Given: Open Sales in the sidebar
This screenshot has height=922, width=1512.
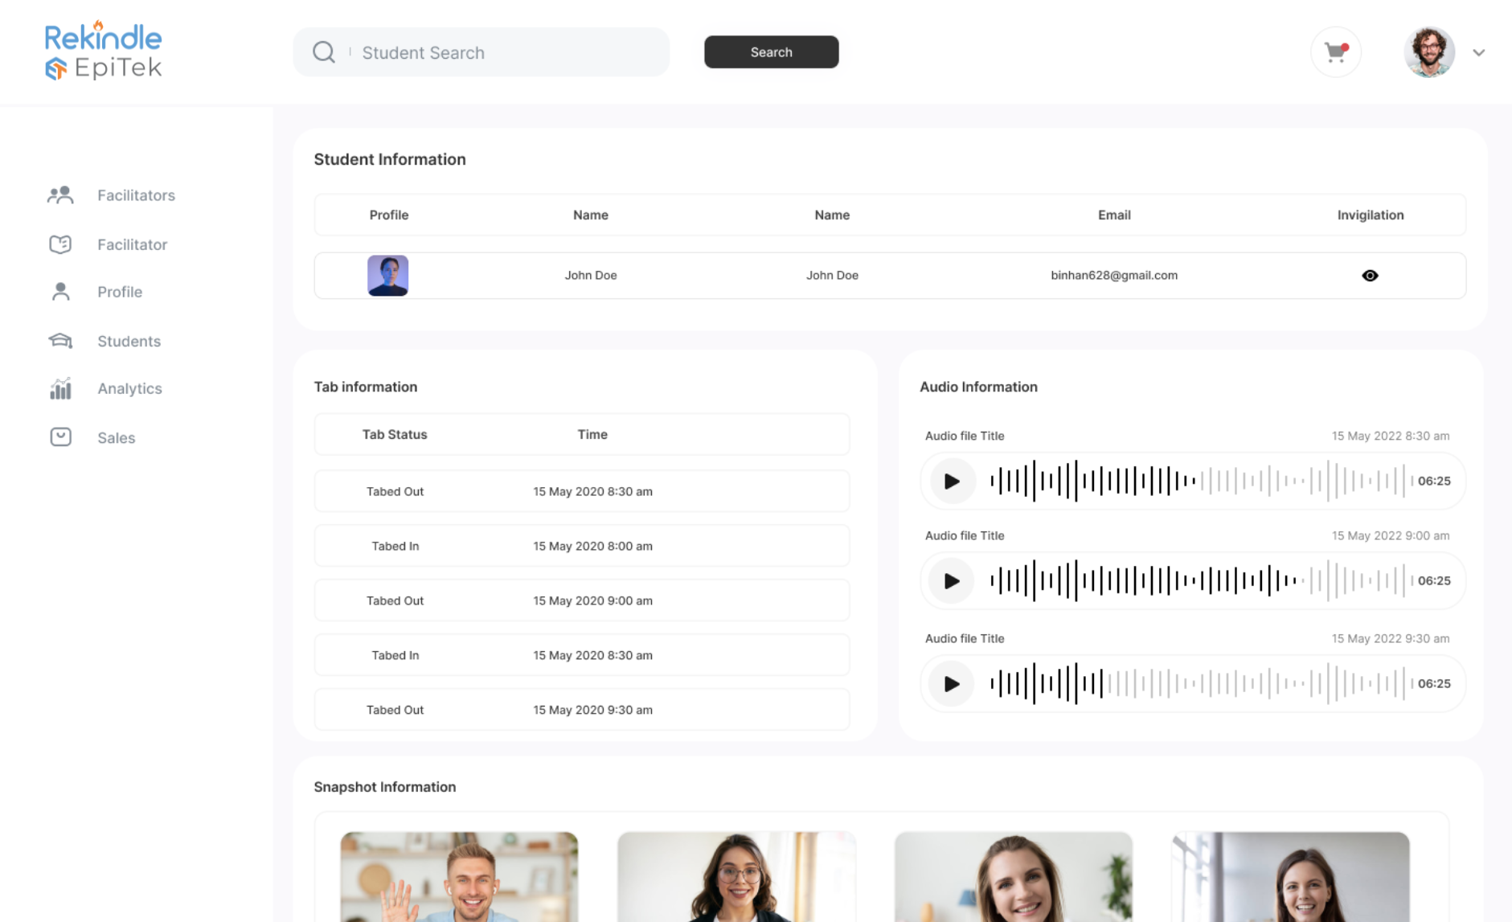Looking at the screenshot, I should point(116,437).
